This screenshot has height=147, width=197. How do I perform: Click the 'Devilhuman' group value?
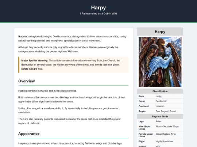161,101
